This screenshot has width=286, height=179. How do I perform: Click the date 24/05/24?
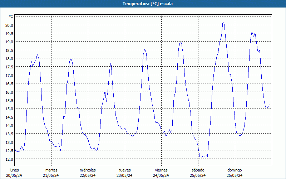coord(161,176)
